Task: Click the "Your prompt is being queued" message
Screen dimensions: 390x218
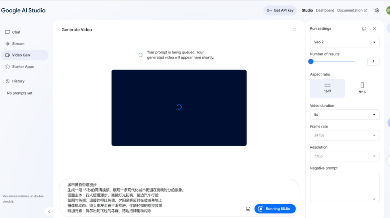Action: pyautogui.click(x=180, y=55)
